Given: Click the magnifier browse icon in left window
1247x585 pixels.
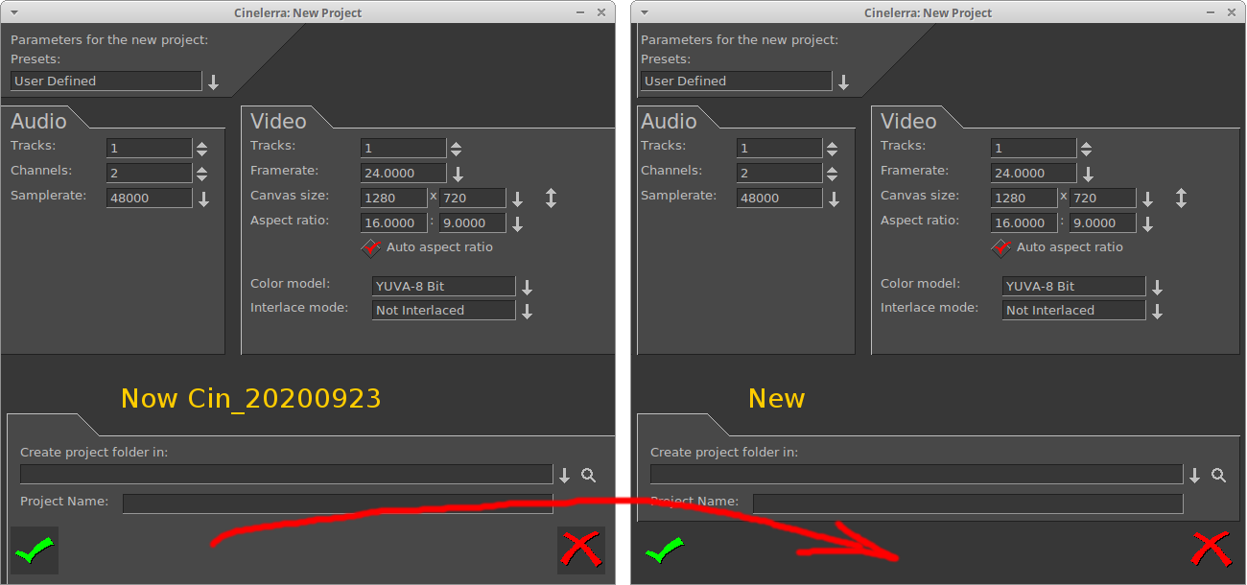Looking at the screenshot, I should [x=588, y=475].
